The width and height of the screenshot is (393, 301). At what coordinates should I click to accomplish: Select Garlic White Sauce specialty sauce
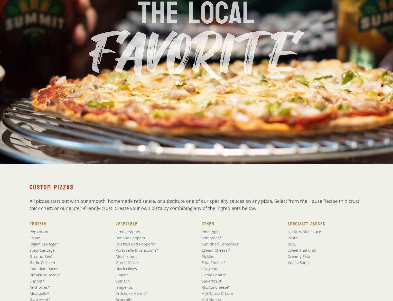[x=304, y=232]
